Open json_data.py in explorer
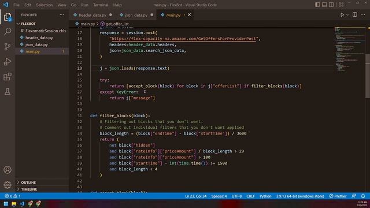 [x=42, y=44]
